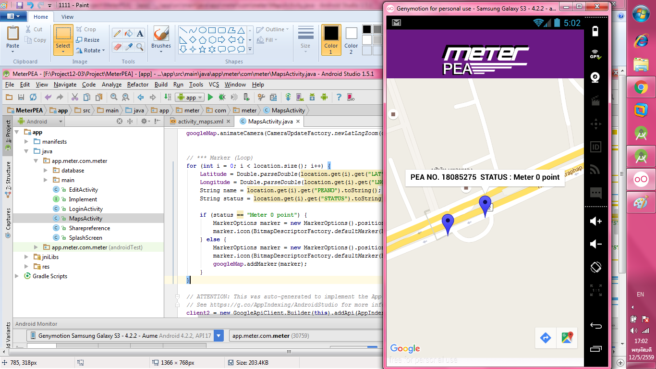Select Paint's Magnifier tool
Image resolution: width=656 pixels, height=369 pixels.
pyautogui.click(x=140, y=47)
